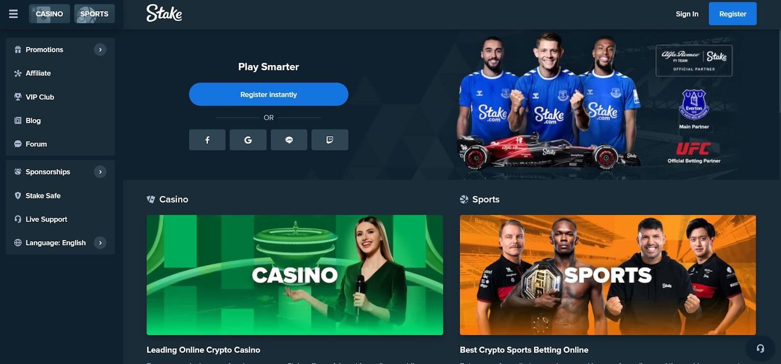This screenshot has height=364, width=781.
Task: Open the Language: English selector arrow
Action: [100, 242]
